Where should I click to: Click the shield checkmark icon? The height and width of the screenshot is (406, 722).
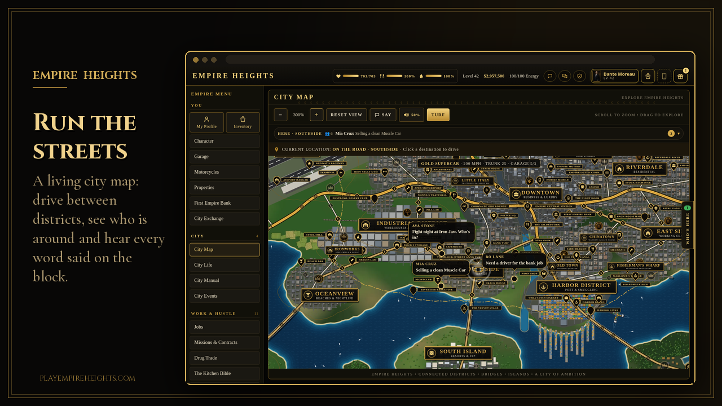(x=579, y=76)
